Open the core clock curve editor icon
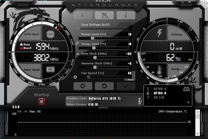 pyautogui.click(x=77, y=54)
